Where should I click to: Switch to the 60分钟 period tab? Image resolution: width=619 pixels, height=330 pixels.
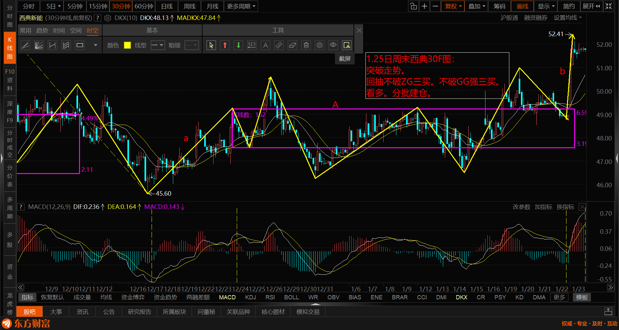tap(144, 6)
